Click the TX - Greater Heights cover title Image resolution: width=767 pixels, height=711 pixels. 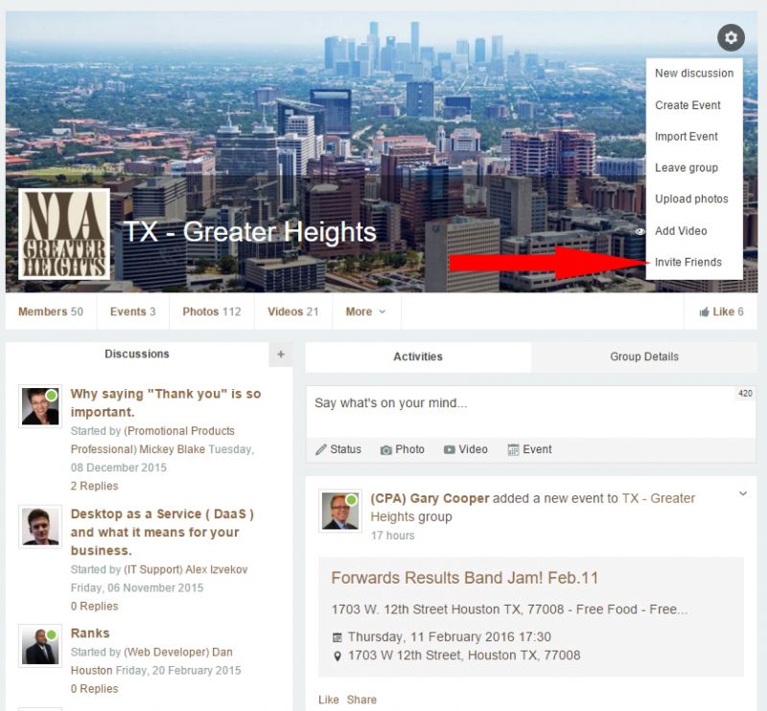[249, 232]
